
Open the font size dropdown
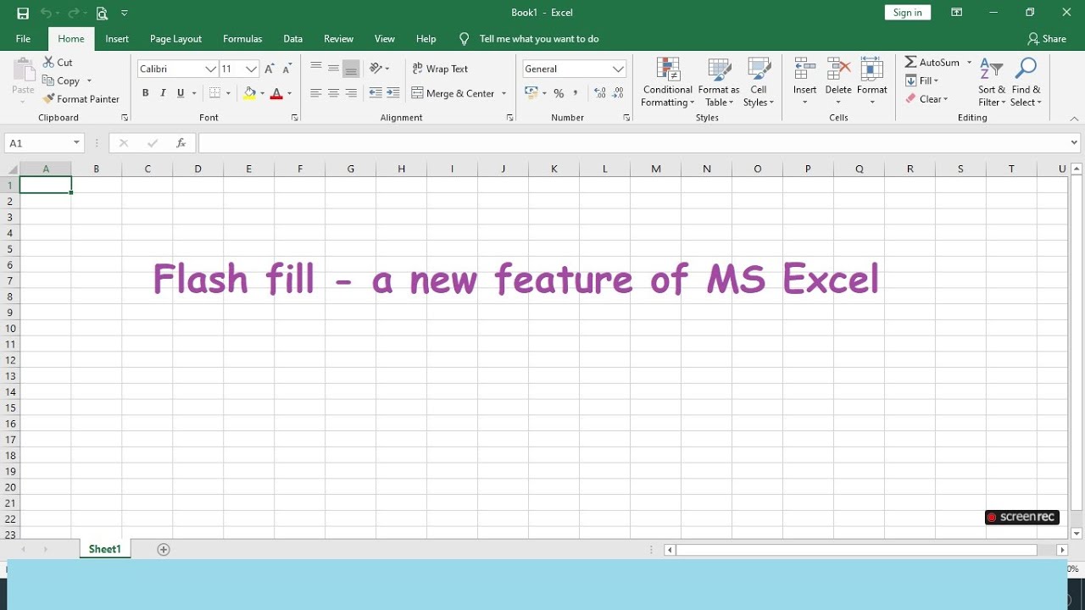point(251,69)
